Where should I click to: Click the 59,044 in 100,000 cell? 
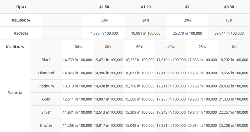[x=229, y=33]
